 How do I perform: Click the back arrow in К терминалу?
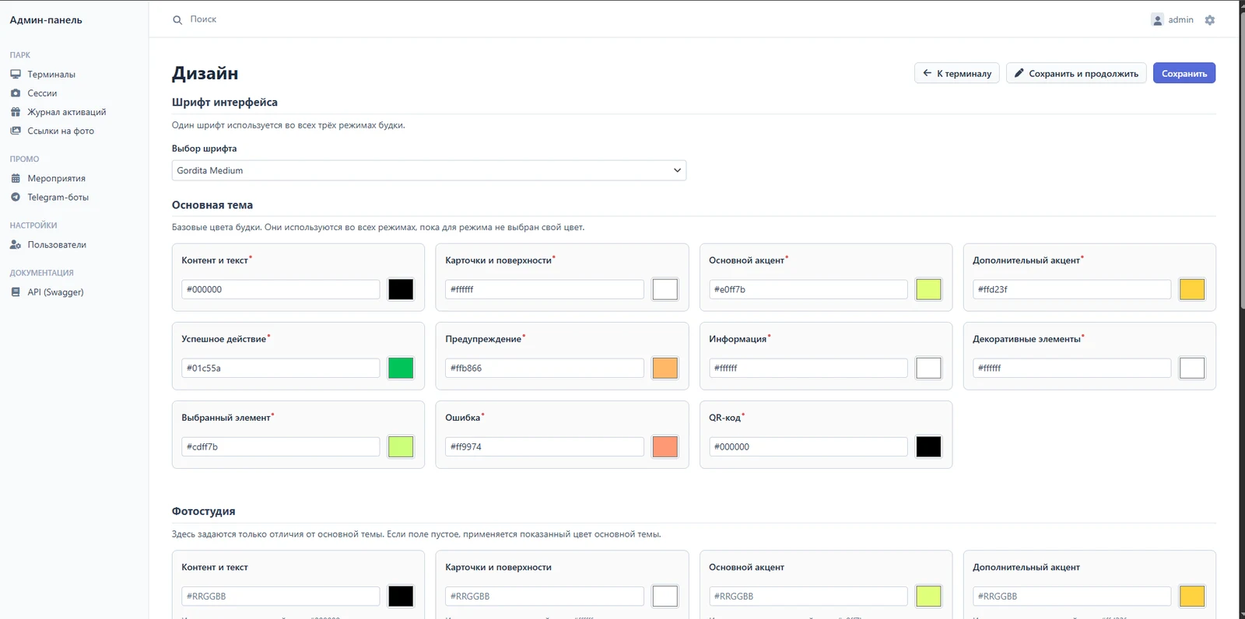point(927,73)
